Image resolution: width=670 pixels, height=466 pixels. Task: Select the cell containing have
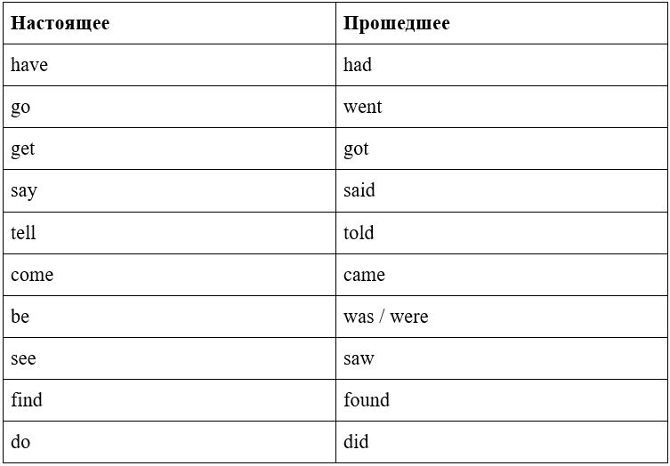(169, 65)
